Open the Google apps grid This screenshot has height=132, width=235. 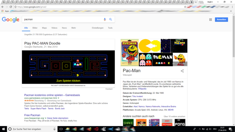tap(210, 19)
